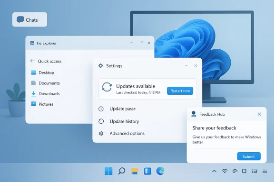
Task: Open File Explorer from the taskbar
Action: 135,171
